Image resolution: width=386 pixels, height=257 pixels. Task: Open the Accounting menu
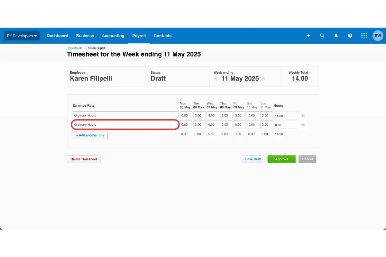[113, 36]
